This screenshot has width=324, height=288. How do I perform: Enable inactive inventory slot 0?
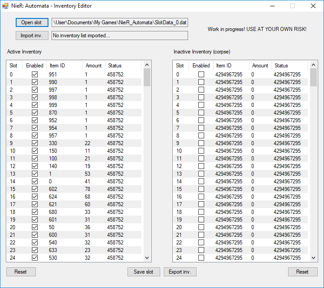point(201,74)
